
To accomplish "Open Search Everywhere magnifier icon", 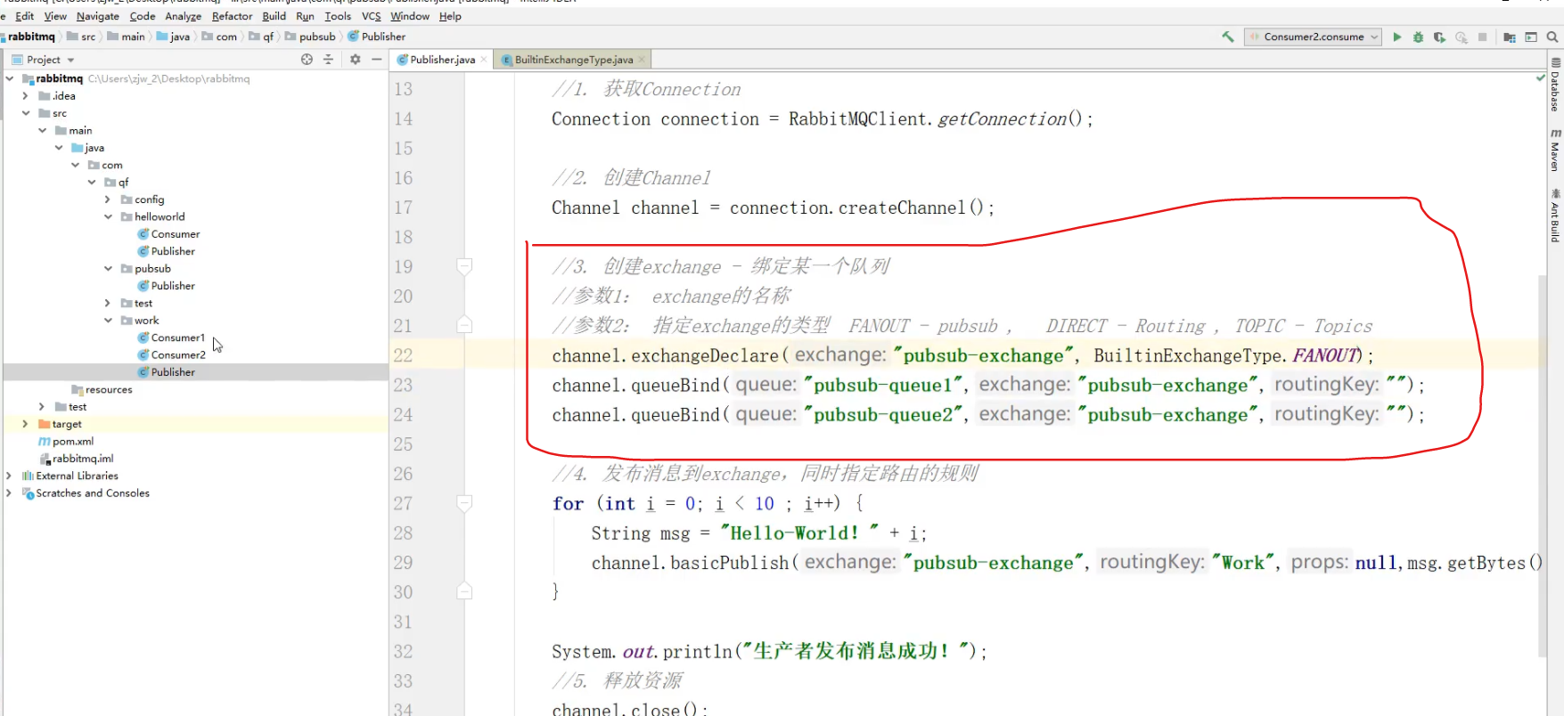I will click(x=1552, y=37).
